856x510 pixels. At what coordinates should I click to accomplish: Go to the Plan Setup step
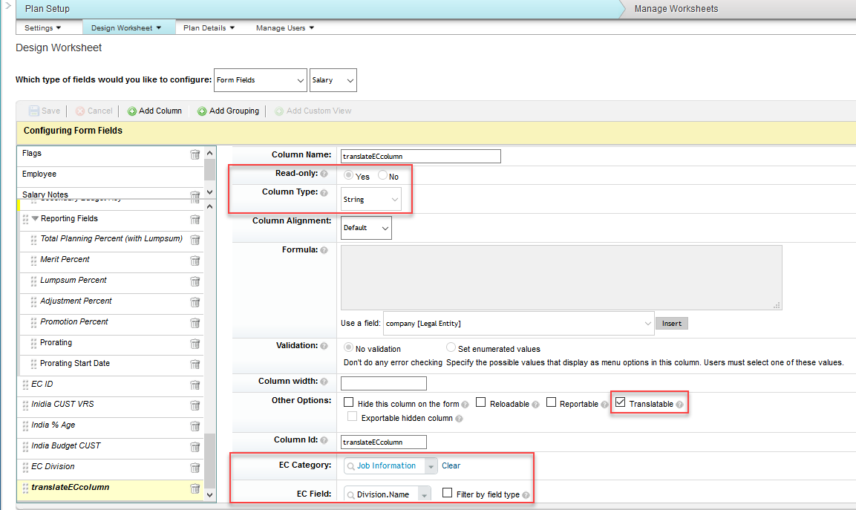(48, 9)
